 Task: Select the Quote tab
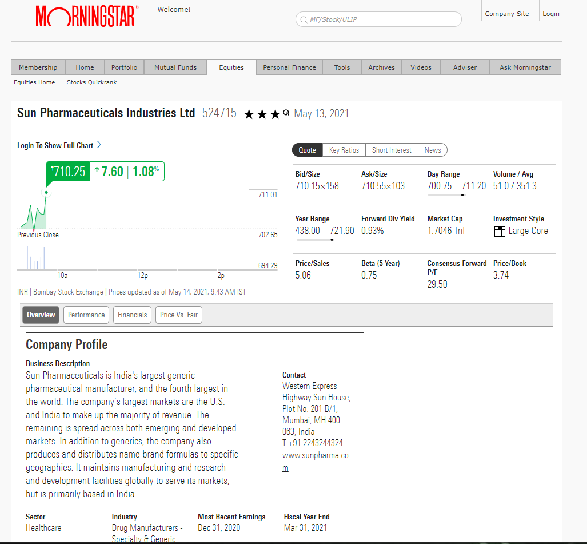(308, 150)
